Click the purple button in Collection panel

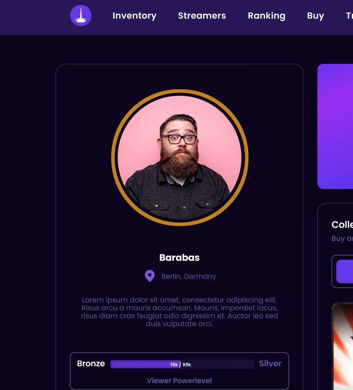coord(345,271)
